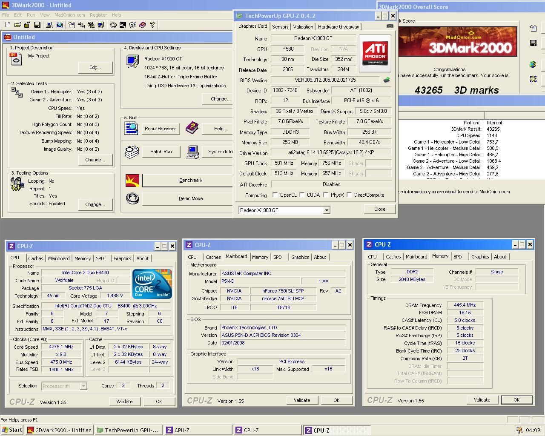This screenshot has height=436, width=545.
Task: Click the ResultBrowser button
Action: [x=160, y=129]
